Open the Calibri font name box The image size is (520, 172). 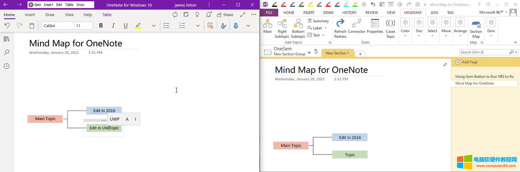(57, 26)
